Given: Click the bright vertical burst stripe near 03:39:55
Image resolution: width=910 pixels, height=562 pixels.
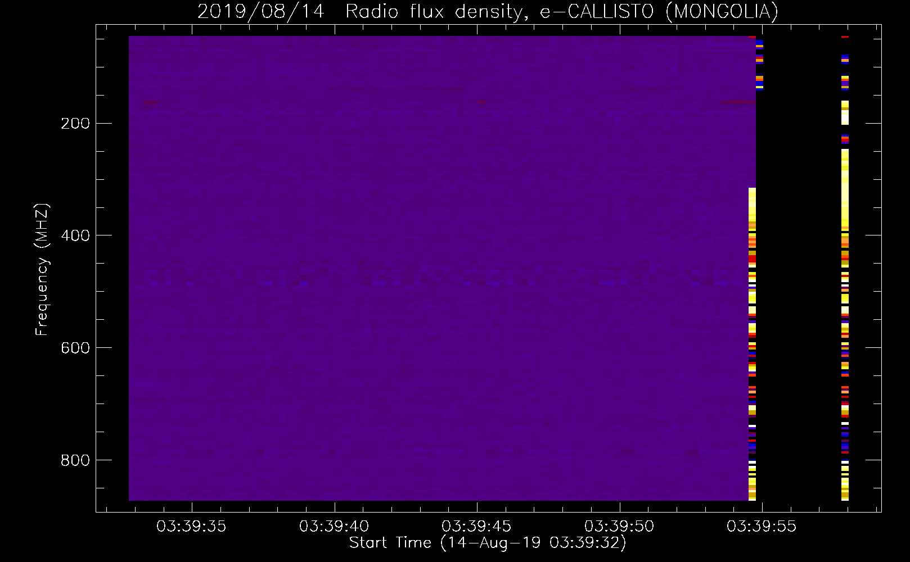Looking at the screenshot, I should (x=752, y=344).
